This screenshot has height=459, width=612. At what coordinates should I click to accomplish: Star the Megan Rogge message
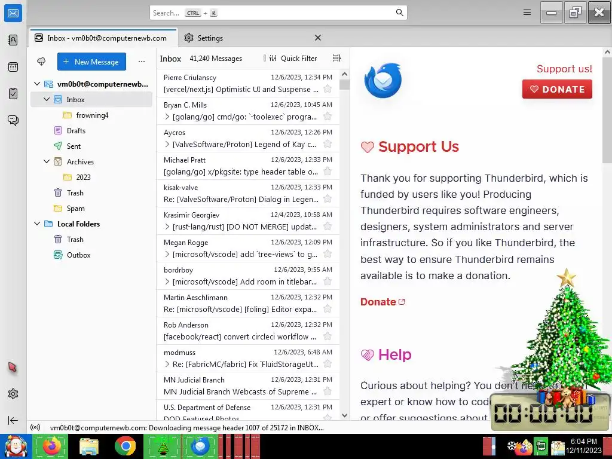[x=328, y=254]
